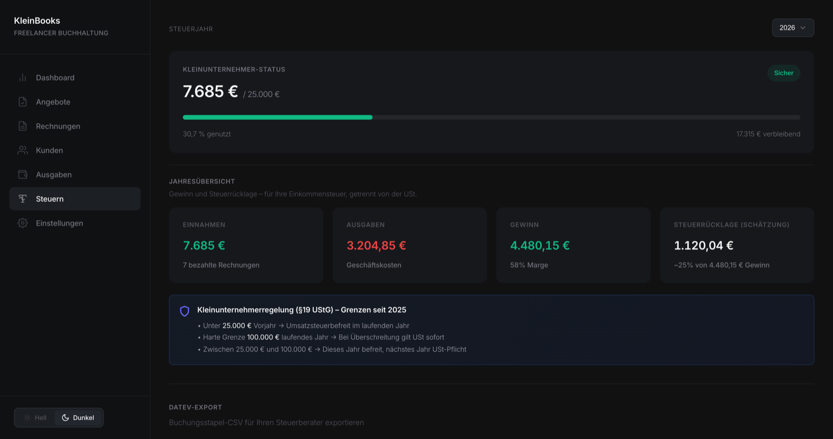Switch theme to Dunkel

[78, 418]
